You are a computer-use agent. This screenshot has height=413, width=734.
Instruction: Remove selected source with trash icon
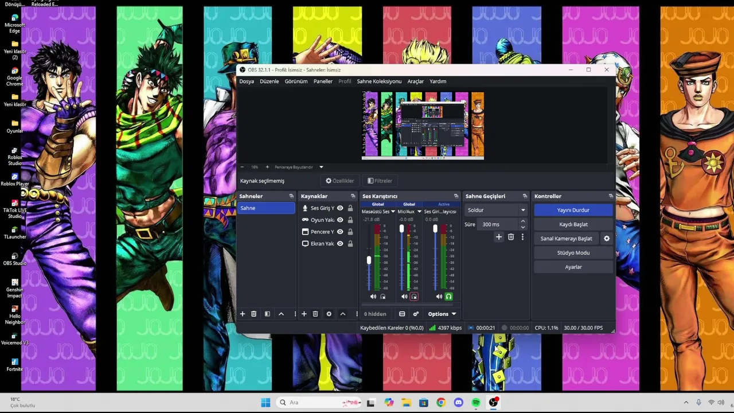point(315,314)
